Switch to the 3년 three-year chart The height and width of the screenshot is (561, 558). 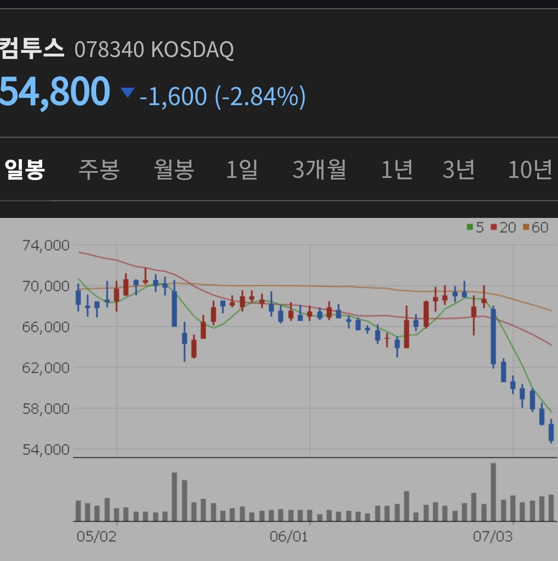point(458,169)
